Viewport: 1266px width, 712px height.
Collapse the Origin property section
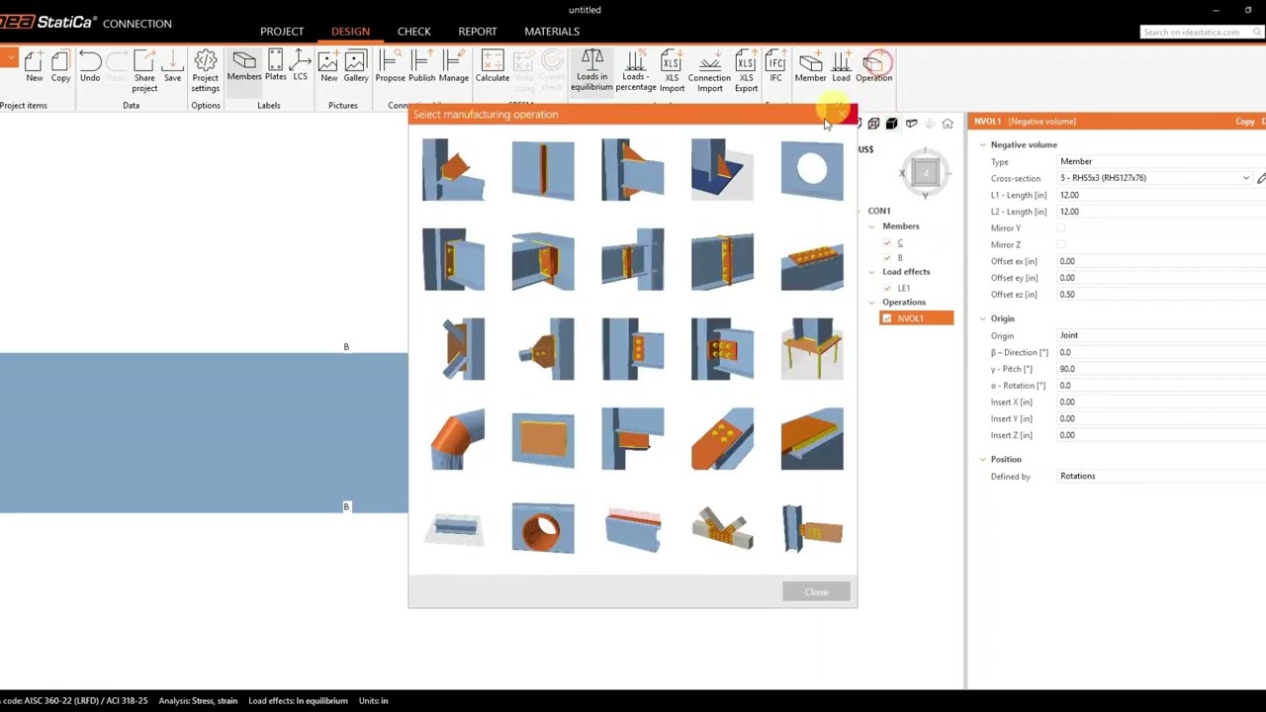point(983,318)
